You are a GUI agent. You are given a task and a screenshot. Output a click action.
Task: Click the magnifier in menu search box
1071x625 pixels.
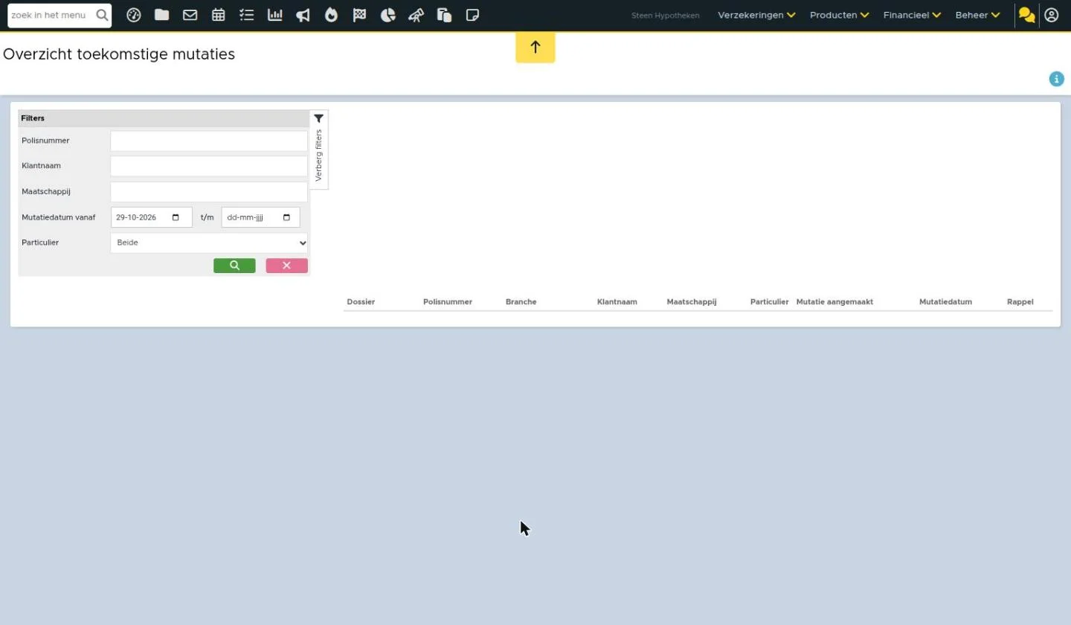(x=102, y=15)
